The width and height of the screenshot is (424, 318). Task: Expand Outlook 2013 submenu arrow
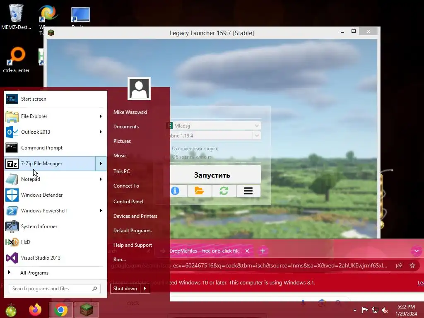click(101, 132)
